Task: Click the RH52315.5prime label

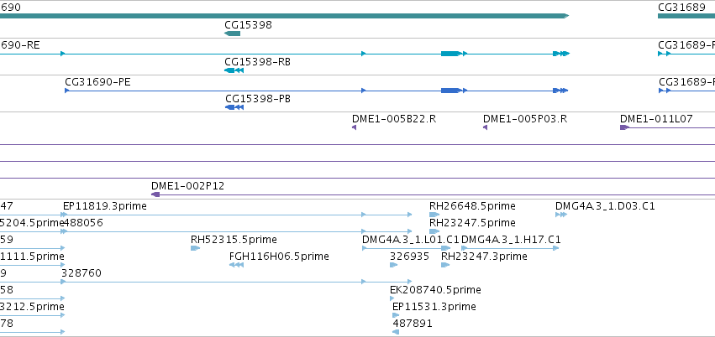Action: (x=234, y=240)
